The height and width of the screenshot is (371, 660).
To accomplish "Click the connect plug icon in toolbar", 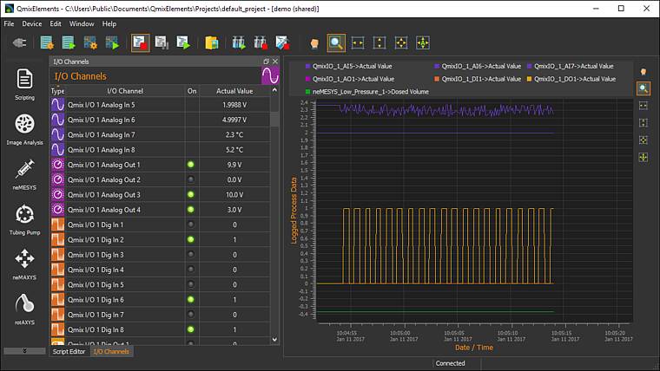I will pos(19,42).
